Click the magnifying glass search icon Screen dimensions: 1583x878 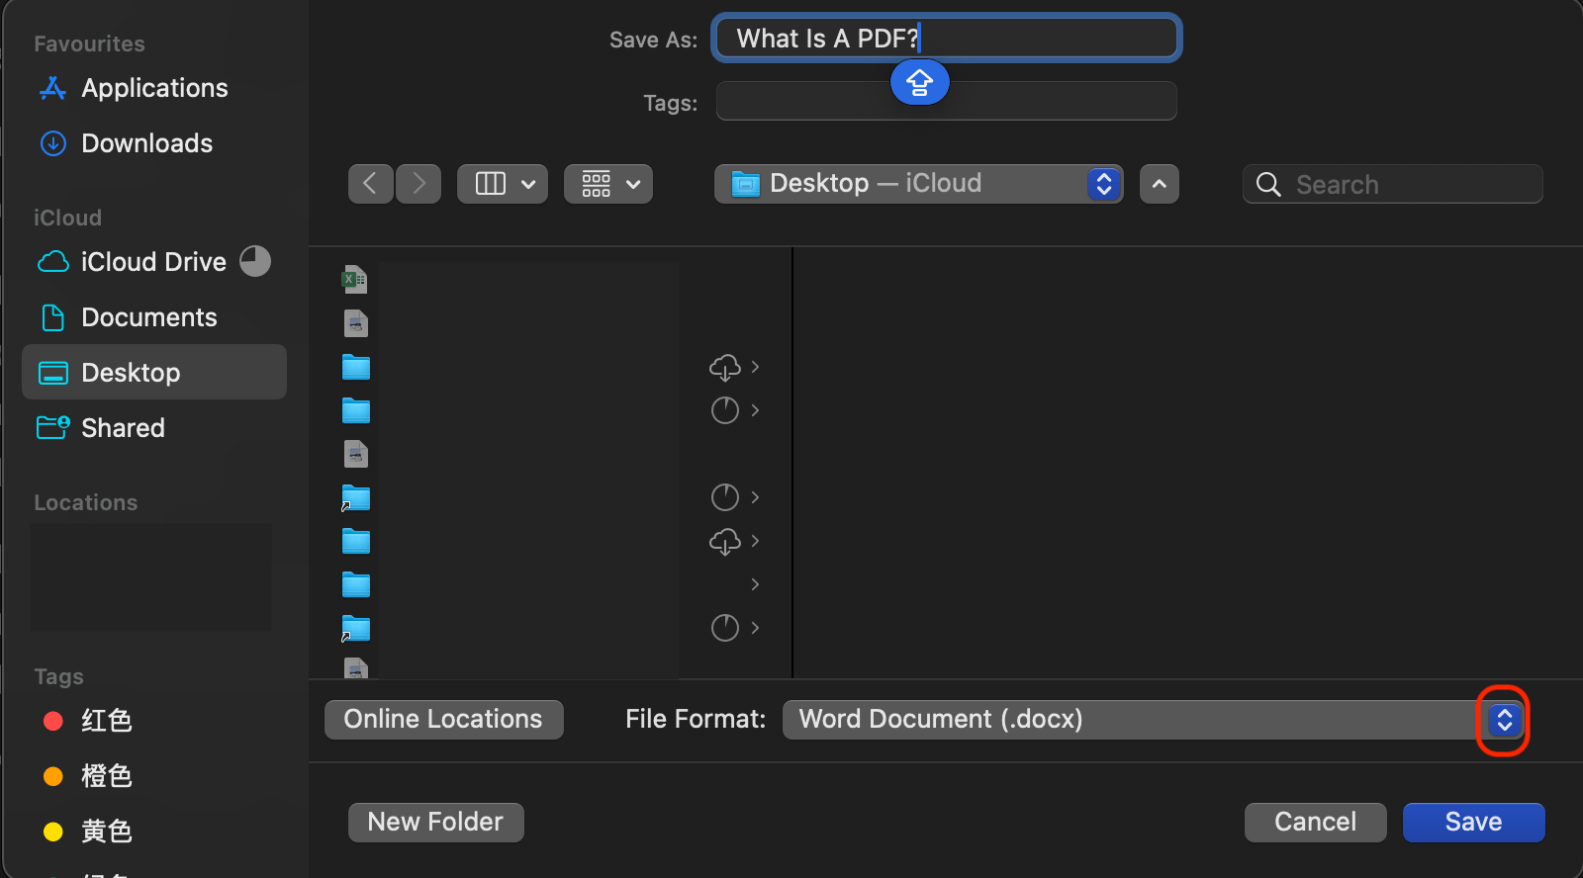pyautogui.click(x=1267, y=185)
